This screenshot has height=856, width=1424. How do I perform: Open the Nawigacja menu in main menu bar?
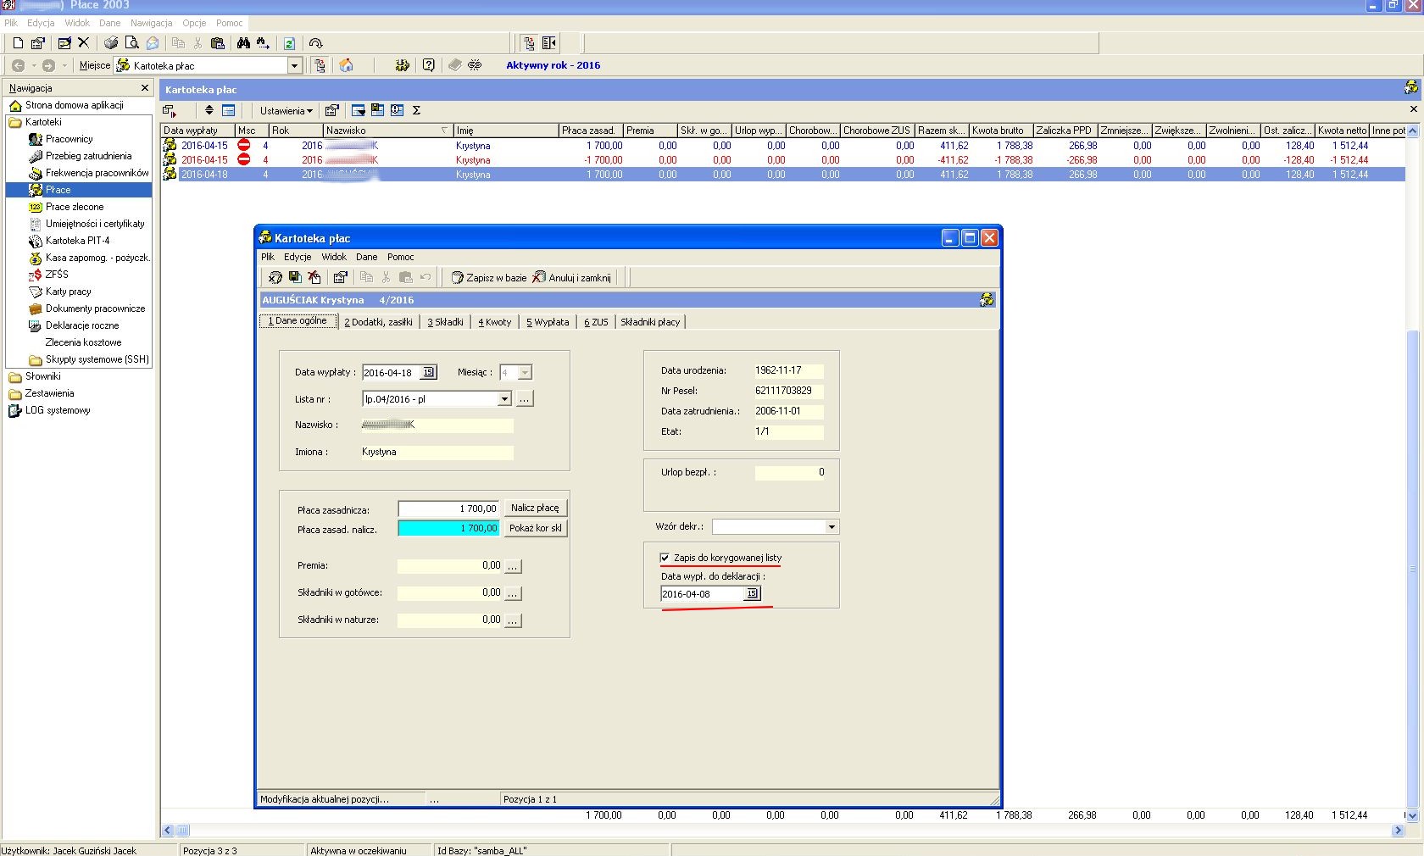(x=151, y=23)
